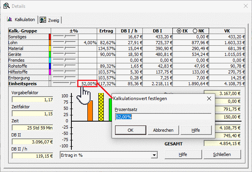Open the Zweig tab
252x172 pixels.
coord(50,20)
